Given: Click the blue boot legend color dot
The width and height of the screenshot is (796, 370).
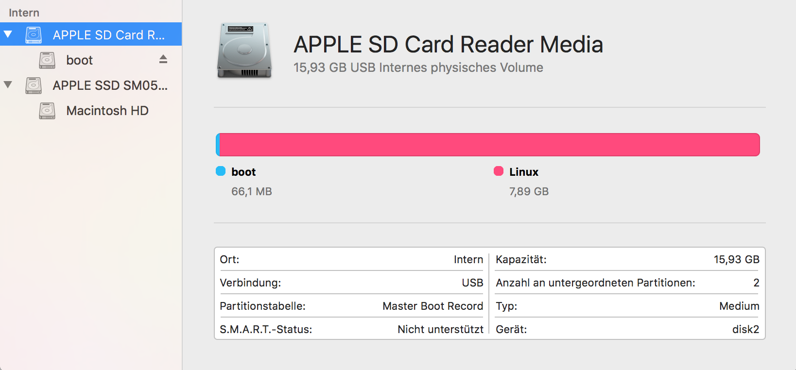Looking at the screenshot, I should (221, 171).
